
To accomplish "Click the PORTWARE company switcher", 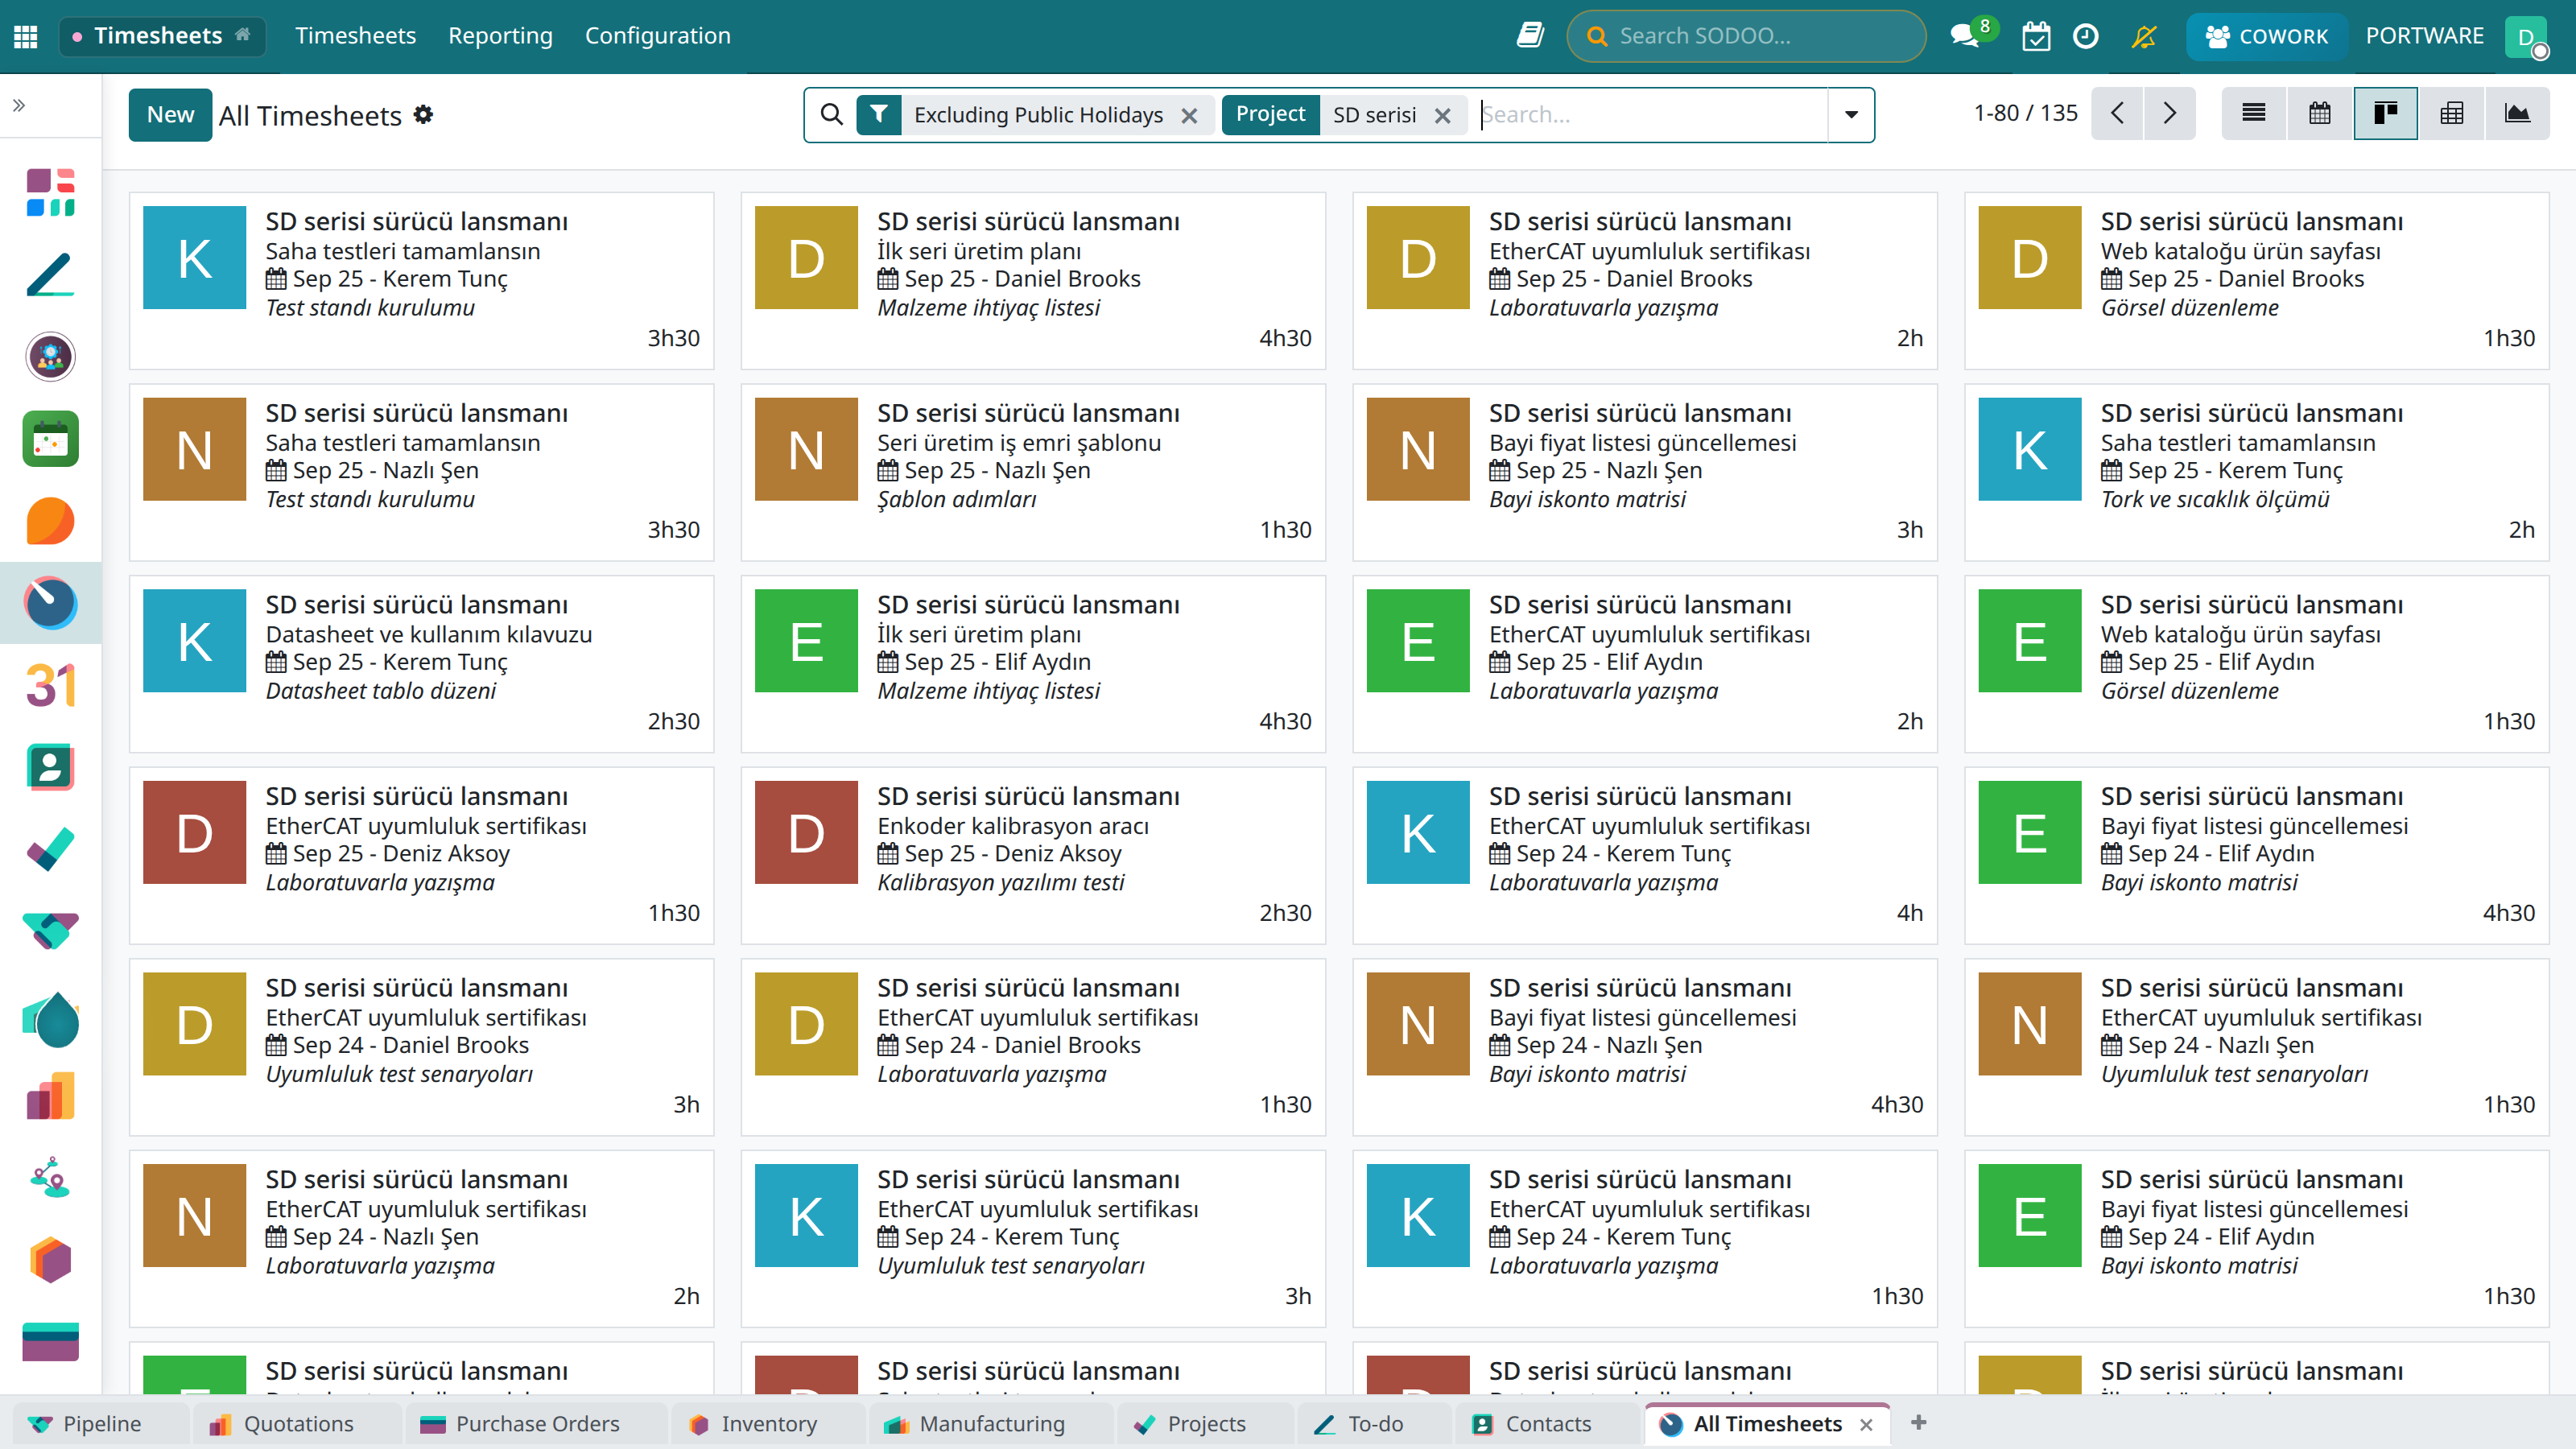I will coord(2424,36).
